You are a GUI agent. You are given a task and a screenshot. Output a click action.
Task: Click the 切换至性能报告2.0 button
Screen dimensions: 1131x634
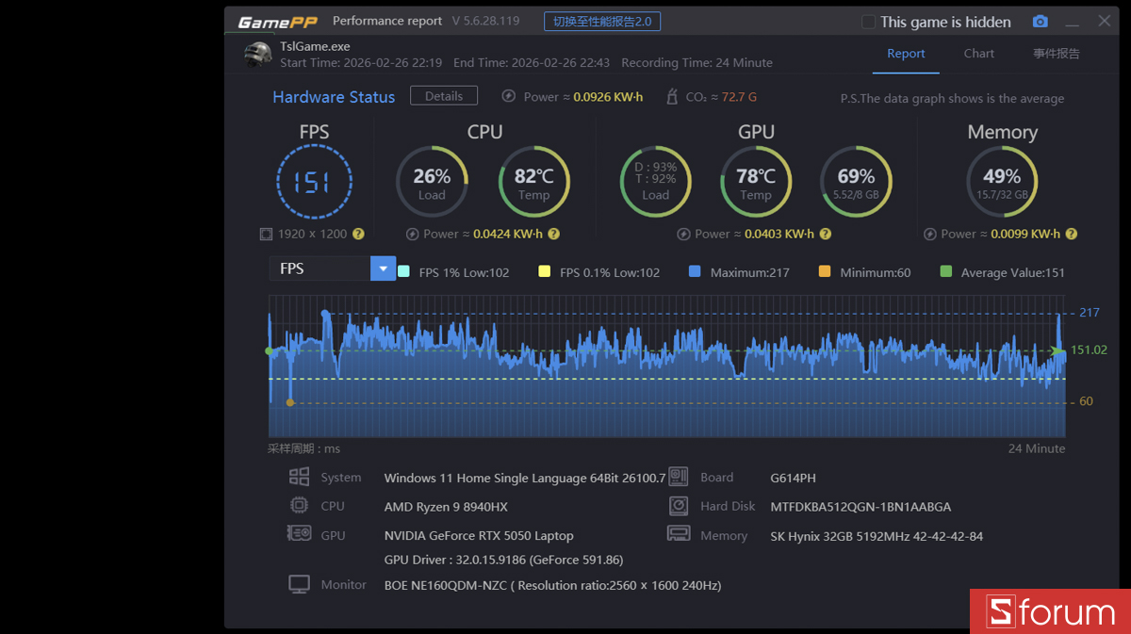pos(602,21)
